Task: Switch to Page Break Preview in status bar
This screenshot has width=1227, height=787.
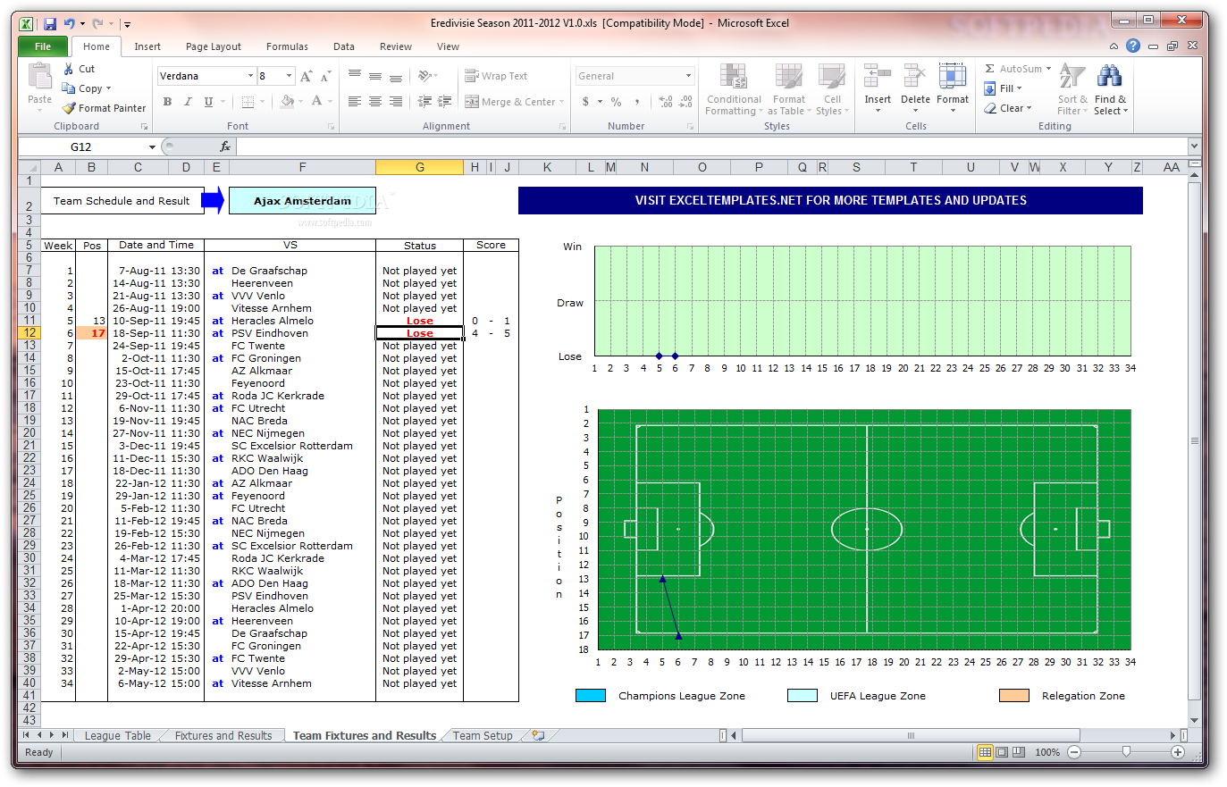Action: 1018,752
